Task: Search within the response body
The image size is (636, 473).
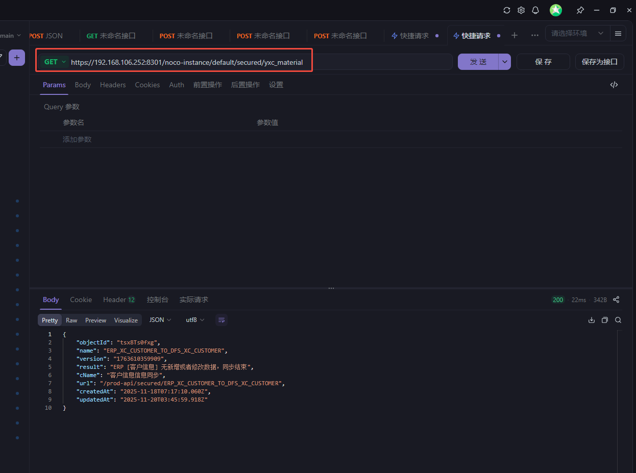Action: pos(618,320)
